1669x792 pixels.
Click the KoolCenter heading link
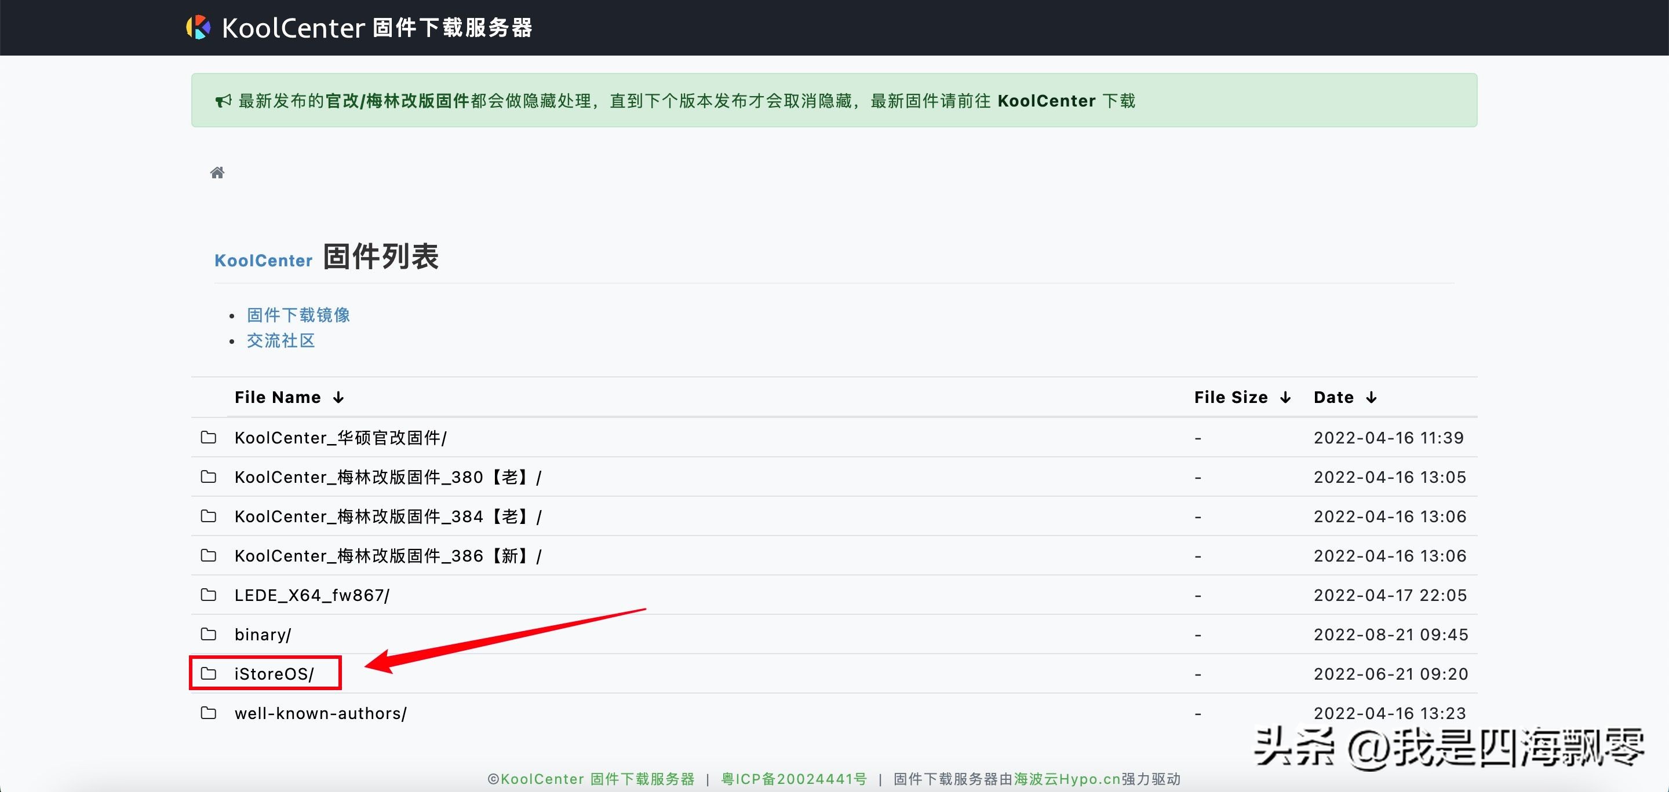[263, 259]
